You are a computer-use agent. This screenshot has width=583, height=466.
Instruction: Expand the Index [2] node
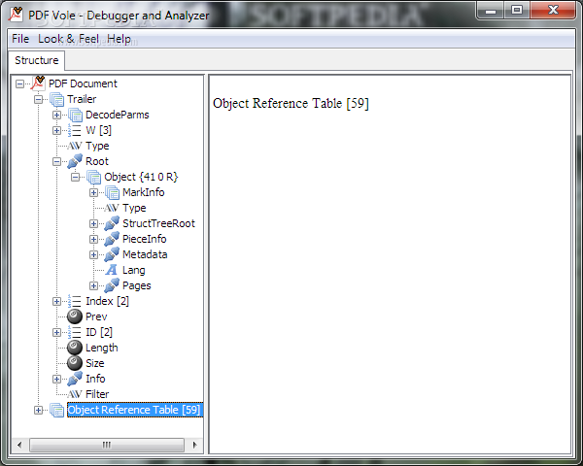[x=56, y=301]
